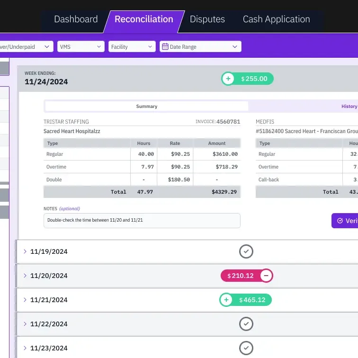Click the $255.00 overpaid amount badge
Screen dimensions: 358x358
(247, 79)
